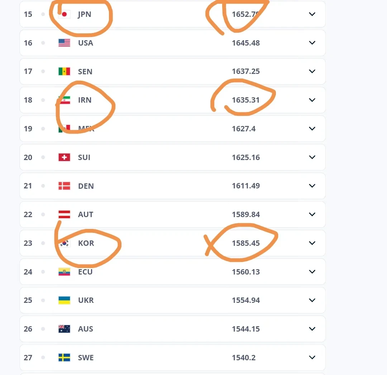Click the Austria flag icon
387x375 pixels.
click(64, 214)
